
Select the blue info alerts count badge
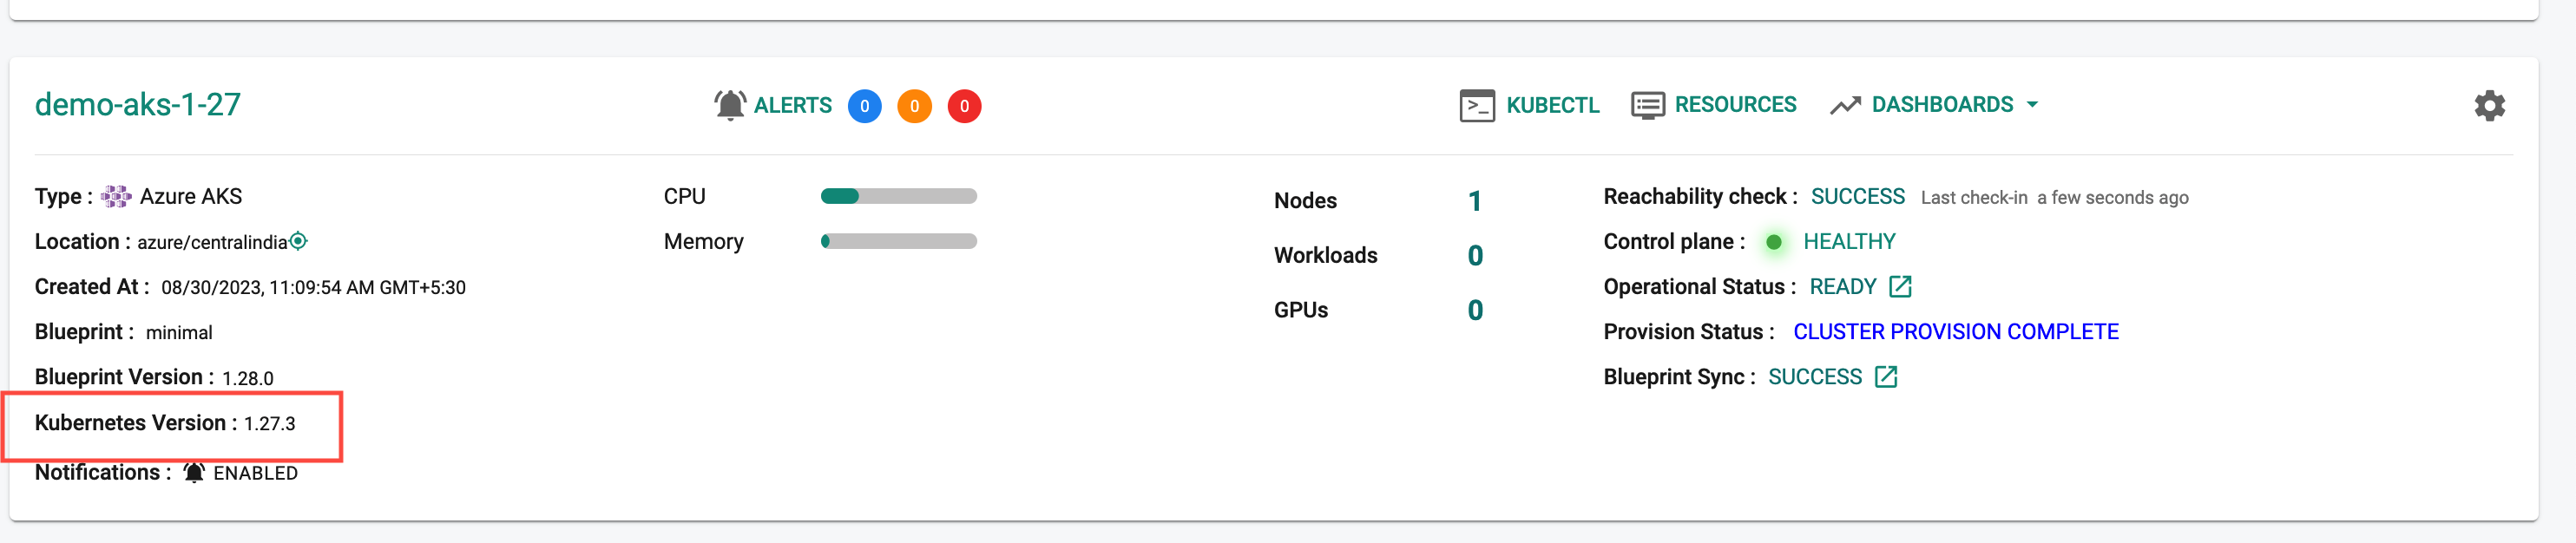click(x=865, y=106)
